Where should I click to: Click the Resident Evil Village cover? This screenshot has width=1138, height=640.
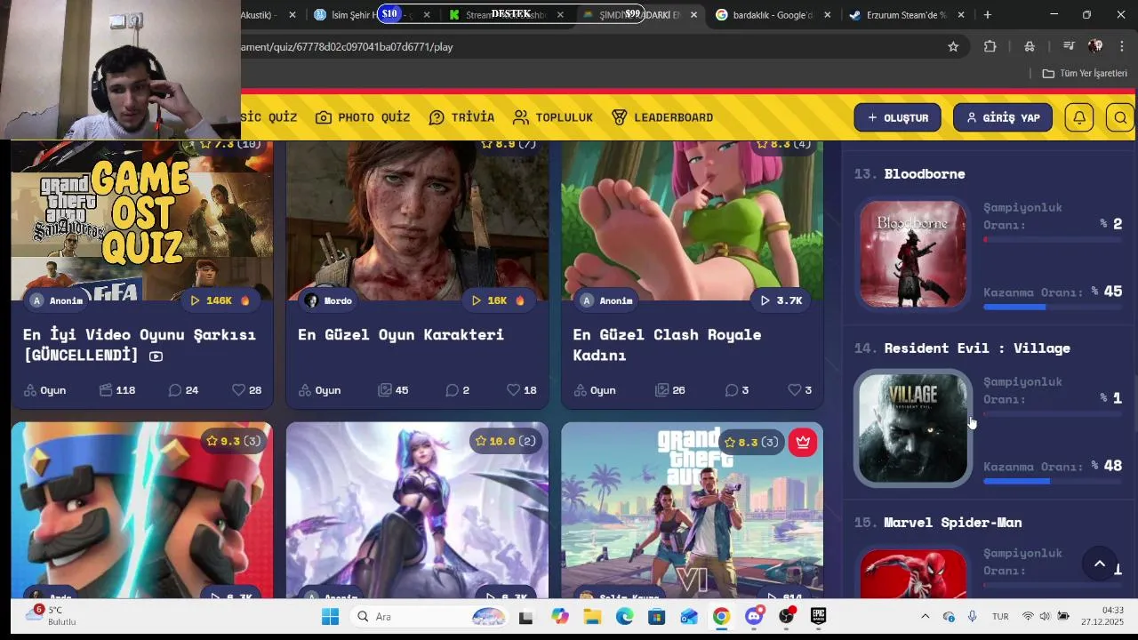913,428
